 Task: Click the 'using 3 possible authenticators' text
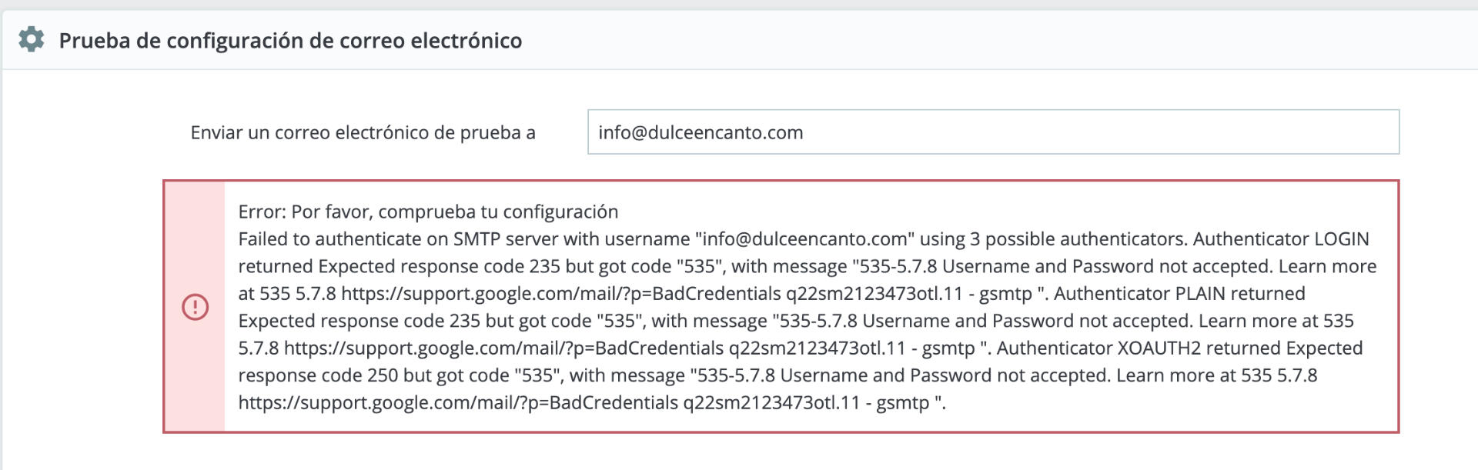click(1053, 239)
